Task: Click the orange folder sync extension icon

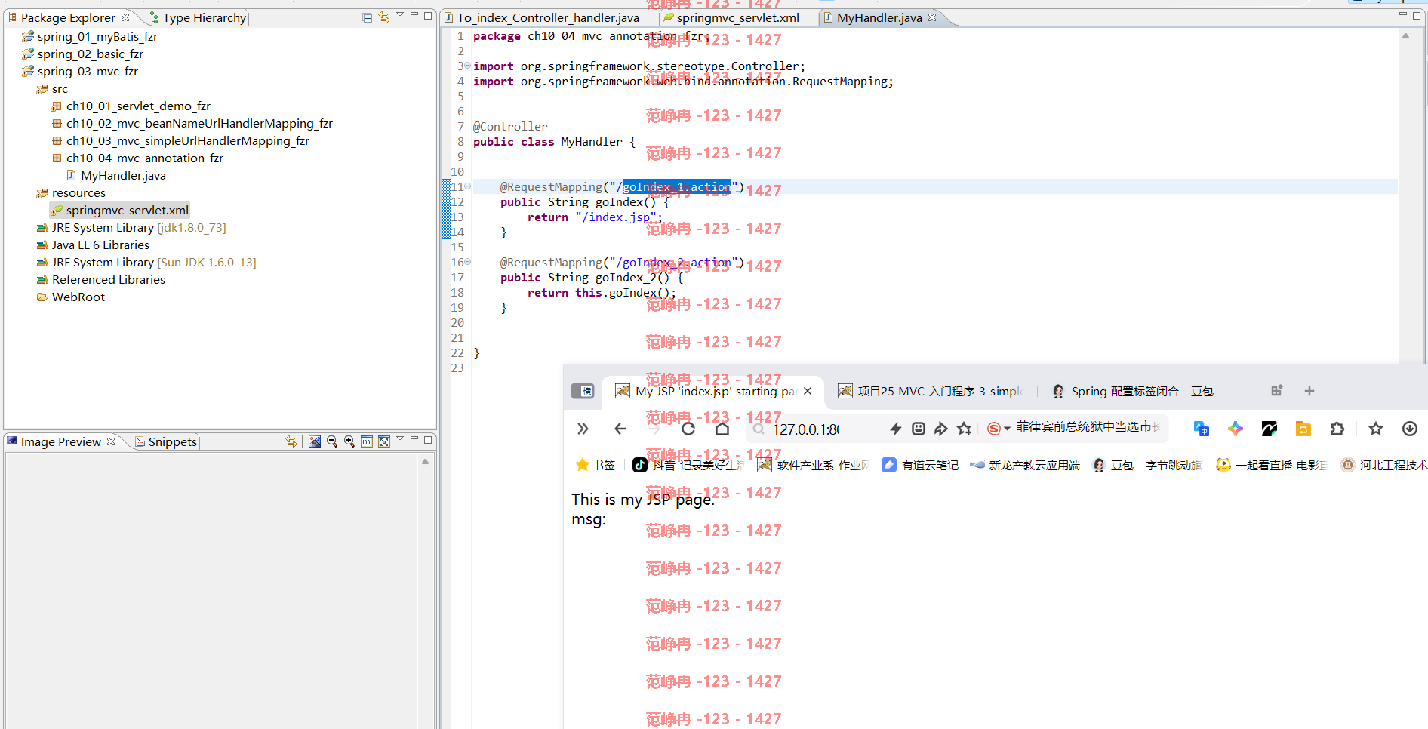Action: coord(1303,429)
